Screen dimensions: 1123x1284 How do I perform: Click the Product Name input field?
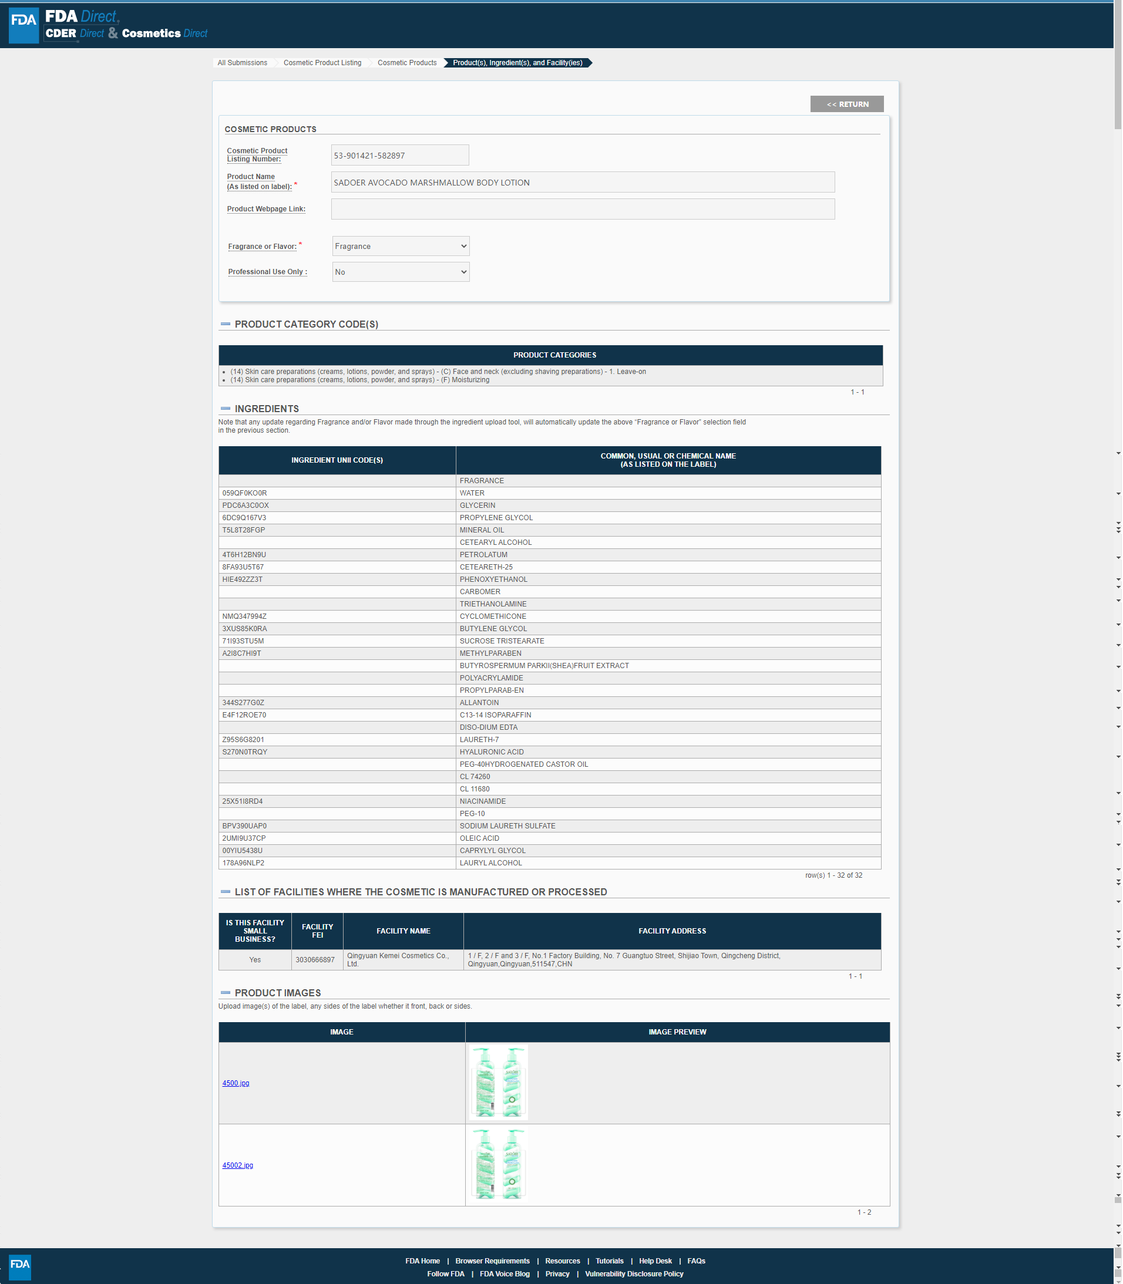tap(582, 182)
